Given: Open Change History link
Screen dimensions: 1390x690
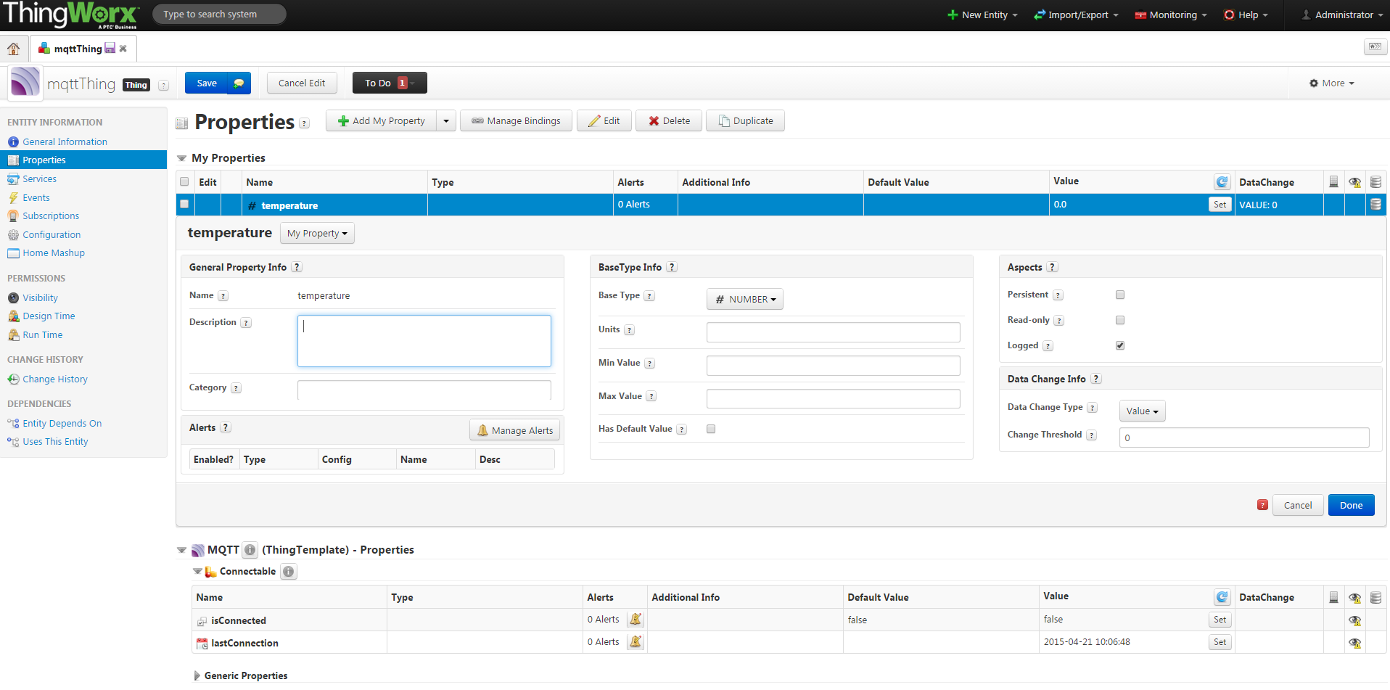Looking at the screenshot, I should pos(55,379).
